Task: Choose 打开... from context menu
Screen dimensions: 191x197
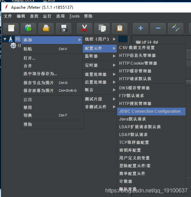Action: tap(52, 58)
